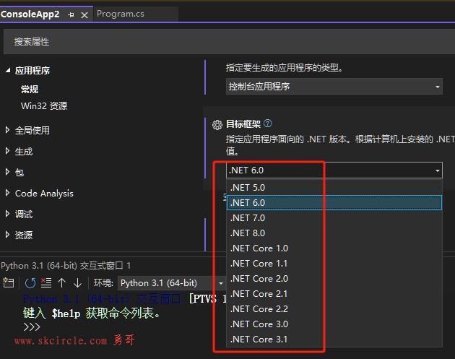The width and height of the screenshot is (455, 359).
Task: Pick .NET Core 2.1 framework
Action: pyautogui.click(x=334, y=294)
